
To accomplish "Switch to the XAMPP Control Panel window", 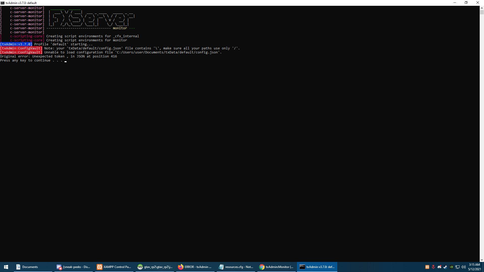I will 114,267.
